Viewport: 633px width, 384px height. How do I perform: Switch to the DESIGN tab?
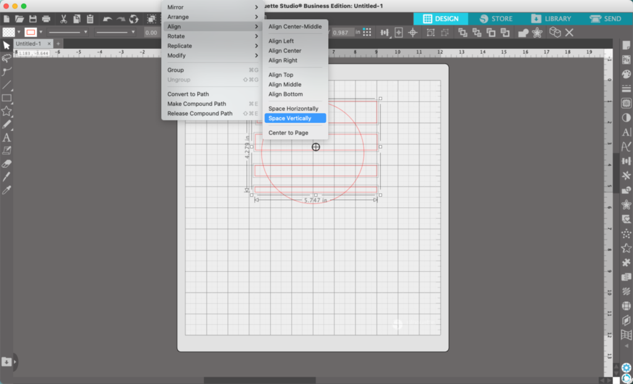[x=440, y=19]
